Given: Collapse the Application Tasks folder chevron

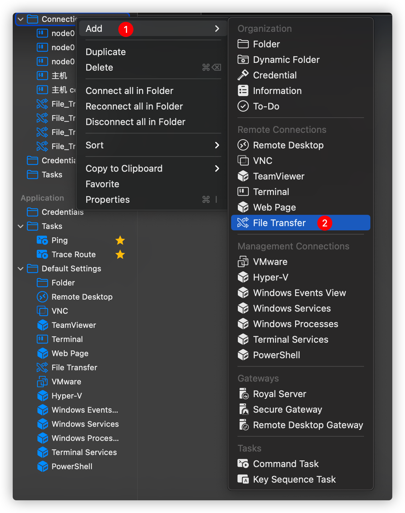Looking at the screenshot, I should [20, 226].
